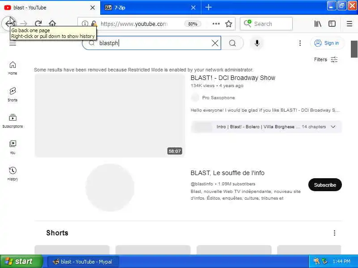Open BLAST! - DCI Broadway Show video title

(x=233, y=78)
